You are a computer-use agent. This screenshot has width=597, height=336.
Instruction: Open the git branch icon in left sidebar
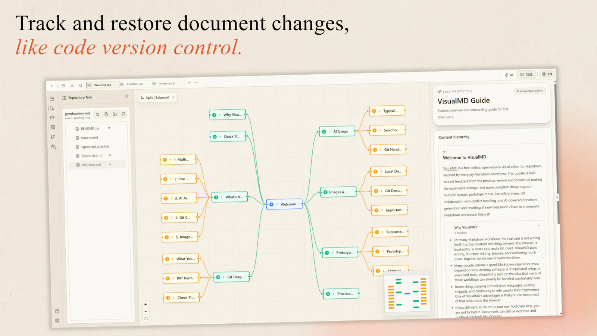coord(53,137)
